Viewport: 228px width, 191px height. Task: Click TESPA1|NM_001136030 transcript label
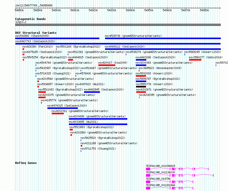point(161,172)
